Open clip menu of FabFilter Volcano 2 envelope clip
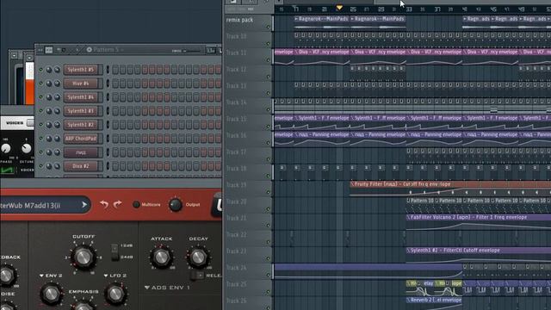 [408, 217]
